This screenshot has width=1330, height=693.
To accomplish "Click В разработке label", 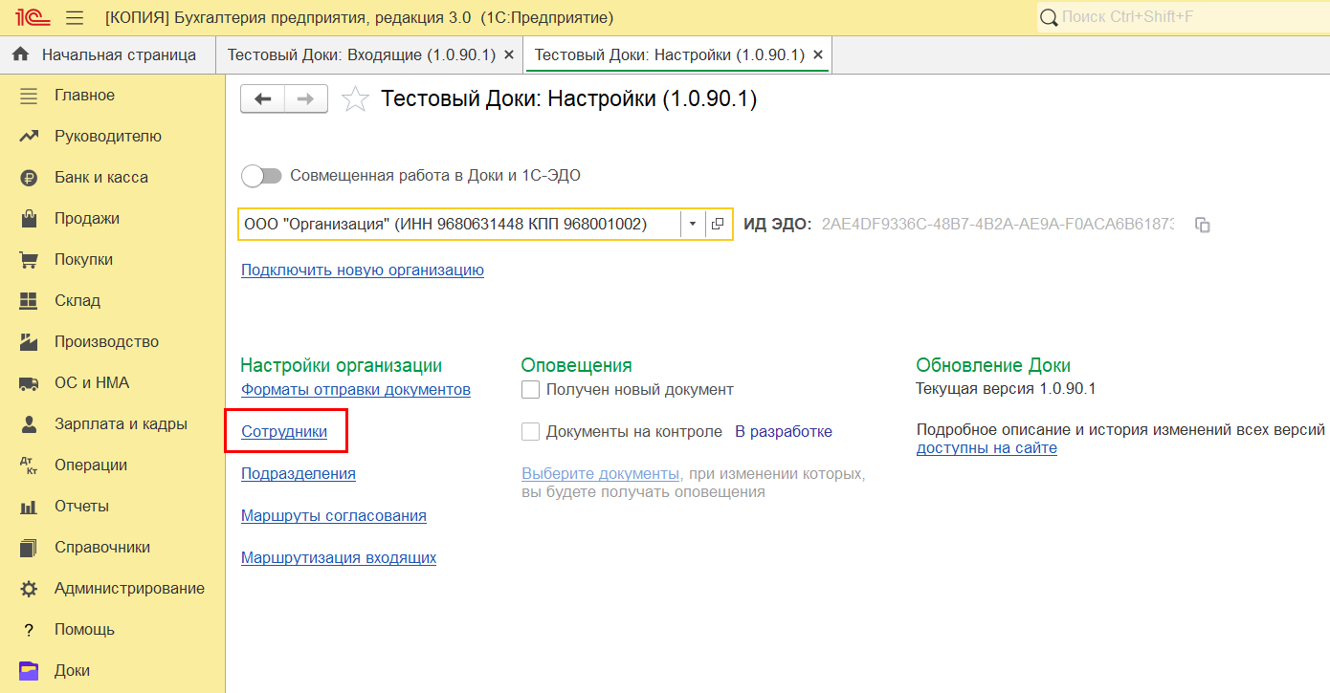I will pos(784,432).
